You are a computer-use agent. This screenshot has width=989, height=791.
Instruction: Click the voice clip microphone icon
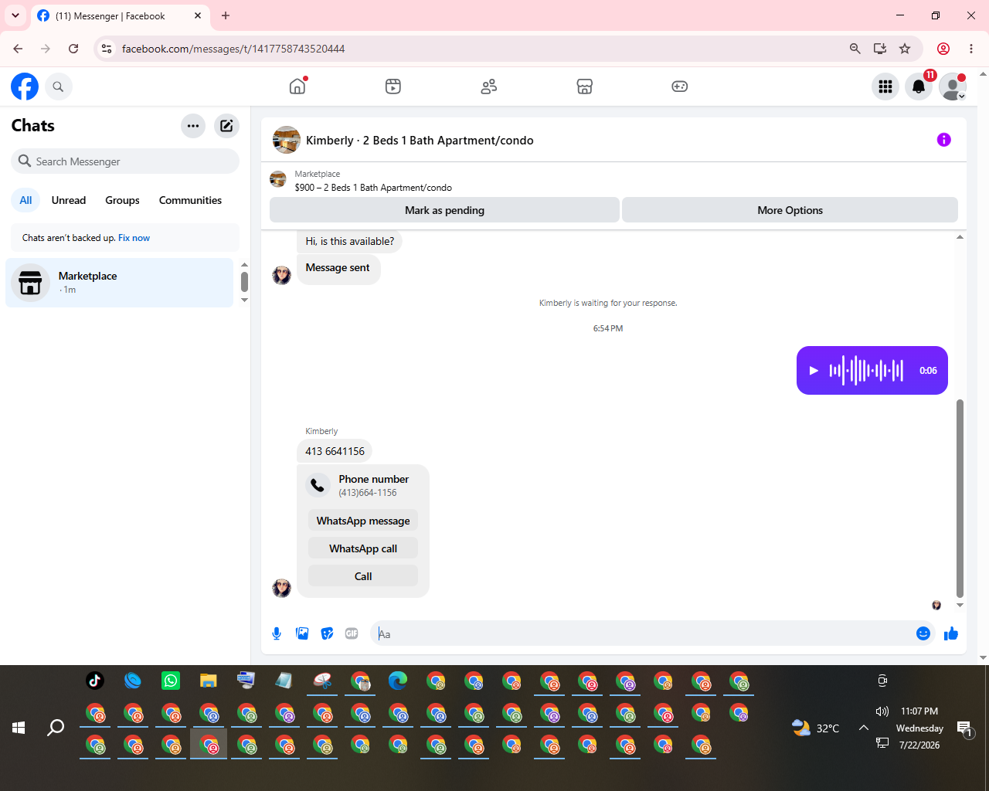pyautogui.click(x=277, y=634)
